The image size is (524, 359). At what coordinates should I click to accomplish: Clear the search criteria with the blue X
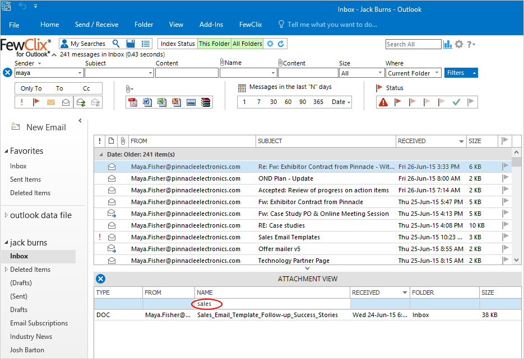[x=7, y=73]
